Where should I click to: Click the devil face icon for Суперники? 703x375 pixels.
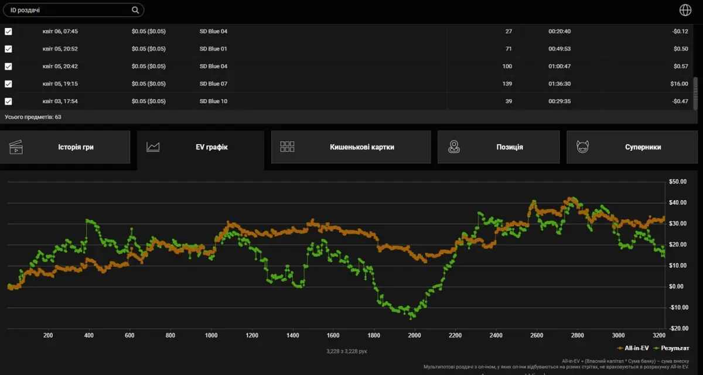tap(582, 147)
